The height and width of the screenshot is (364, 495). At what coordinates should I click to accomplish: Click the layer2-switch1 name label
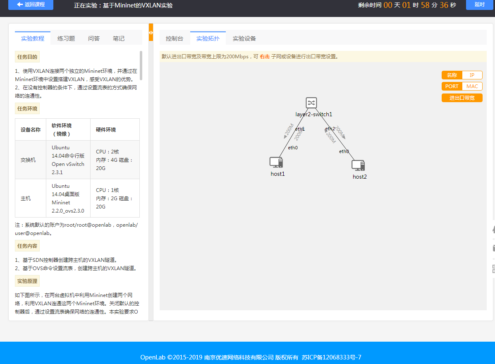coord(314,114)
